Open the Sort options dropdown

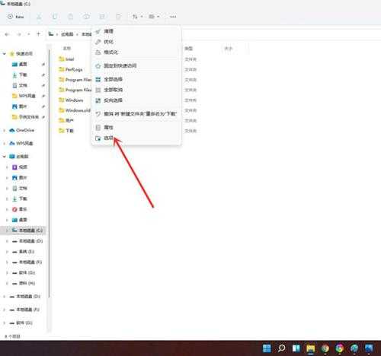pos(137,17)
